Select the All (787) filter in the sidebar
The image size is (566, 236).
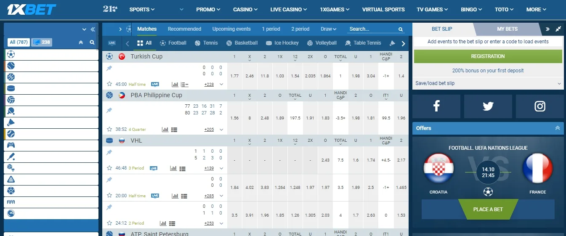coord(19,42)
